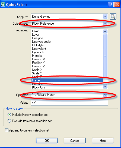121x148 pixels.
Task: Click the Select objects pick button icon
Action: pos(113,17)
